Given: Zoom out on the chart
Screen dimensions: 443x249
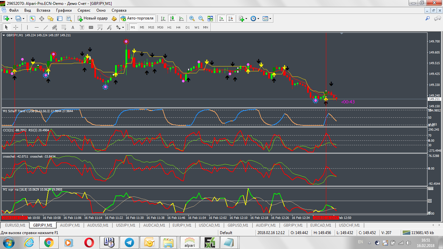Looking at the screenshot, I should coord(201,18).
